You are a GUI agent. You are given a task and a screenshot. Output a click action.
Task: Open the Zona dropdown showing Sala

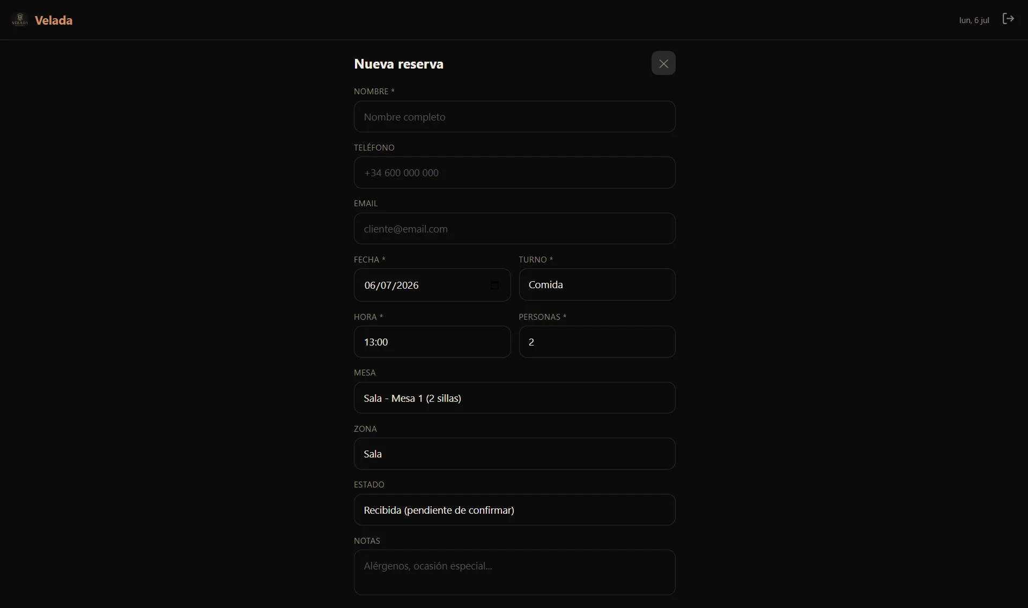(x=514, y=454)
